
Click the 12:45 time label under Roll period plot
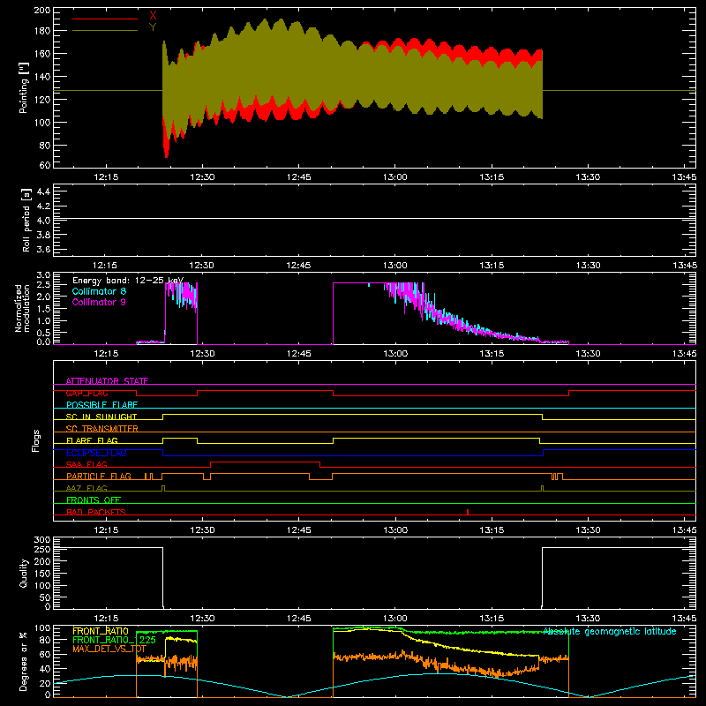coord(298,266)
